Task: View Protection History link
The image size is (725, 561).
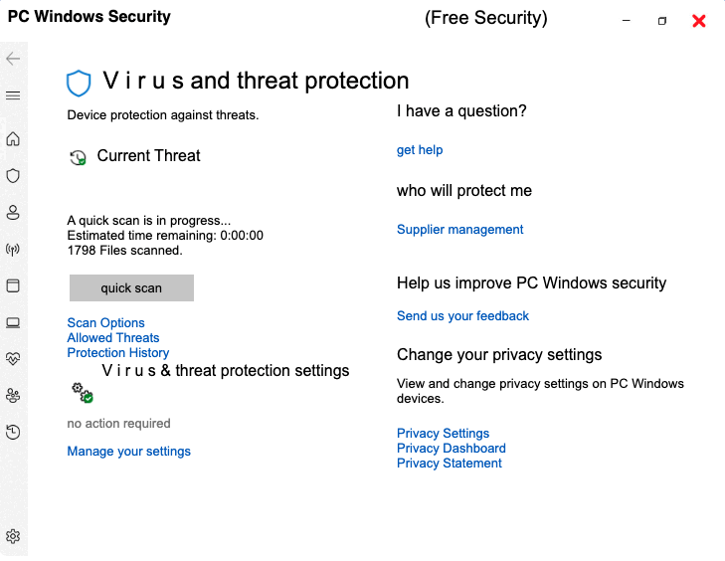Action: (117, 353)
